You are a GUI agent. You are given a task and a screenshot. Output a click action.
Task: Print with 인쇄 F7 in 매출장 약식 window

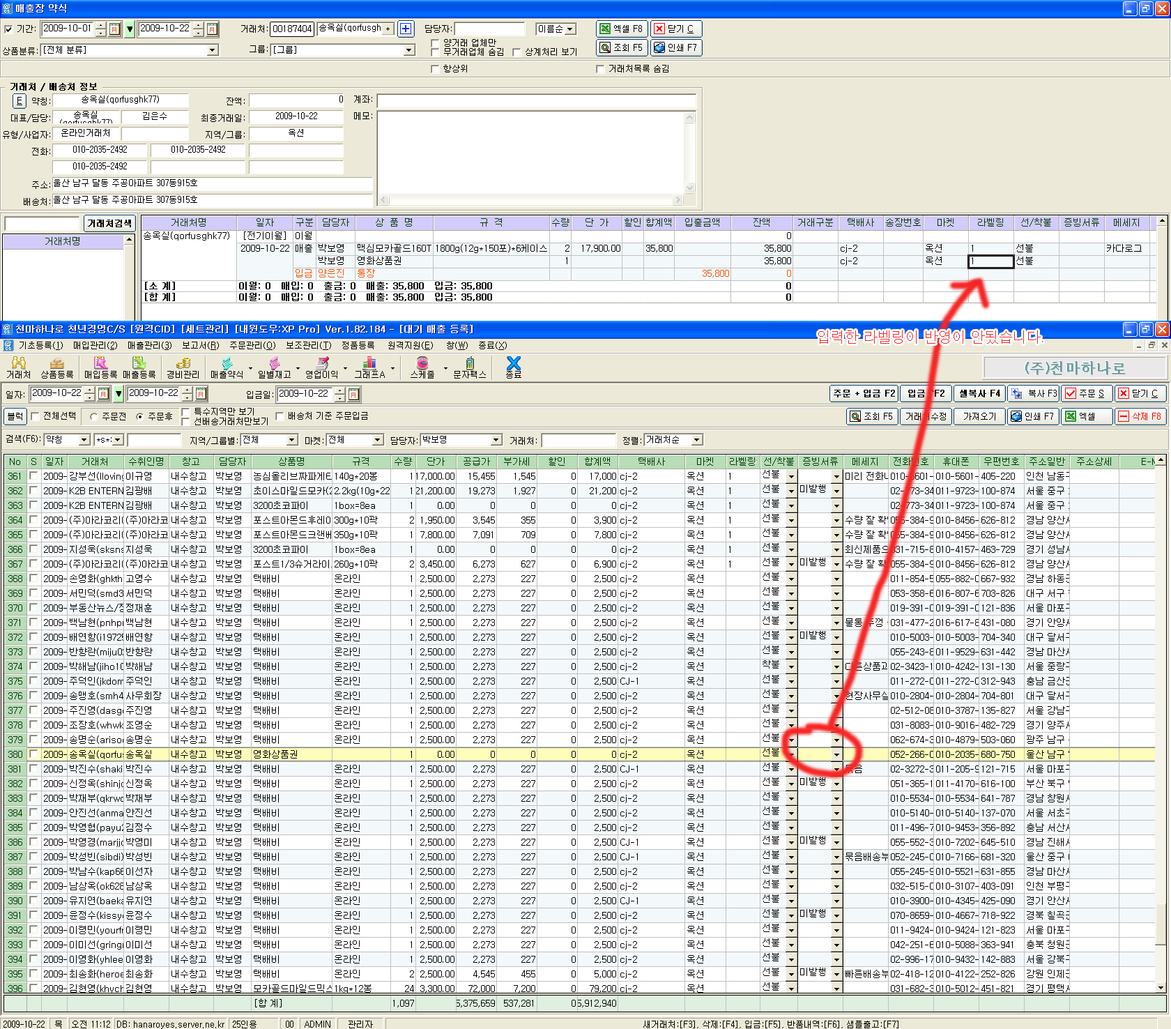[x=675, y=47]
